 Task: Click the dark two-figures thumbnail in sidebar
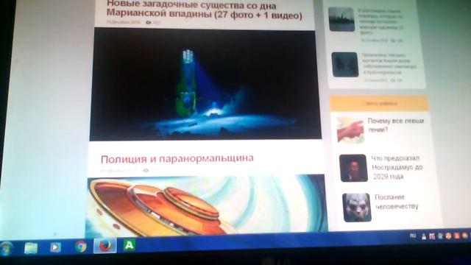pos(345,65)
